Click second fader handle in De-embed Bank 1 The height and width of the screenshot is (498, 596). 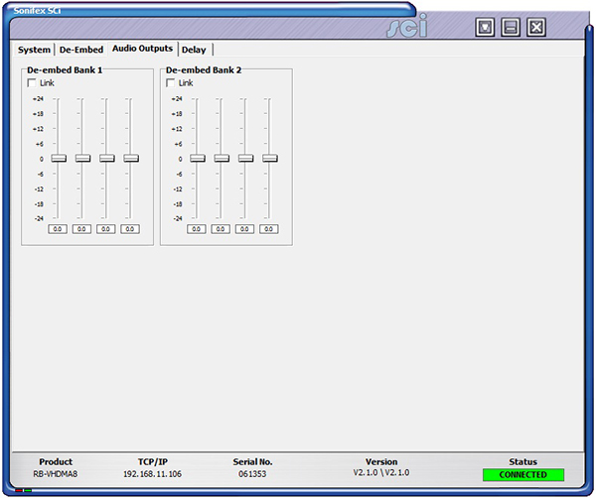click(x=82, y=158)
